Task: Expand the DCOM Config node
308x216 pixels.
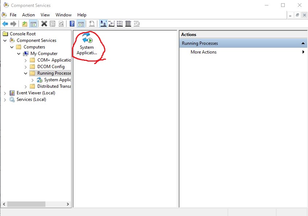Action: click(x=25, y=67)
